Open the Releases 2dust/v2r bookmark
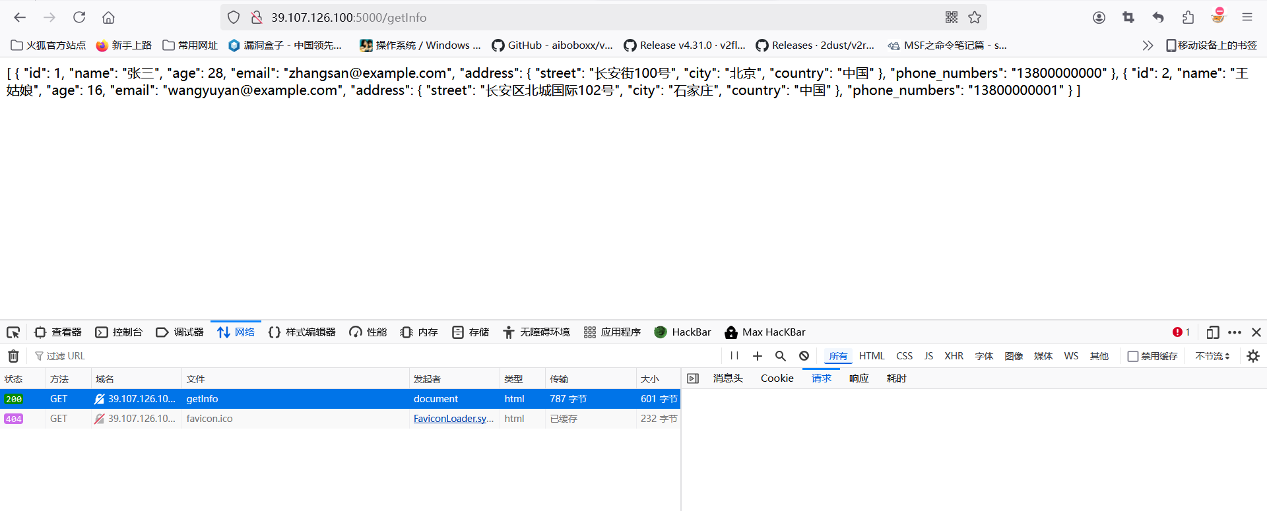The image size is (1267, 511). [x=815, y=45]
